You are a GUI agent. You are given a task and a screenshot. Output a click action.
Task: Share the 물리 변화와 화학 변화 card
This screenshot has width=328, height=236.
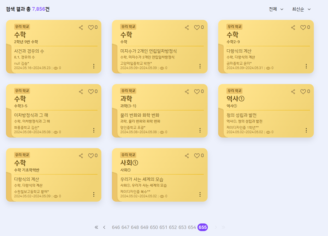(187, 92)
